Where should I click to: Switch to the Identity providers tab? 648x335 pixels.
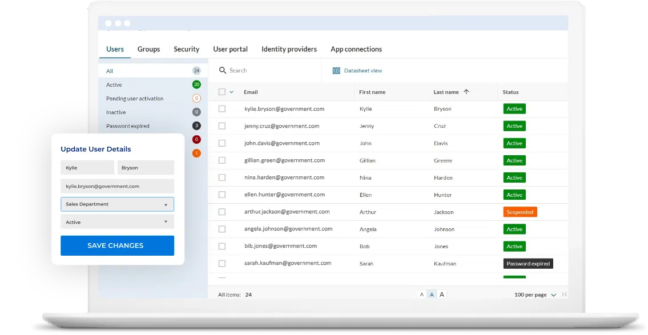click(289, 49)
